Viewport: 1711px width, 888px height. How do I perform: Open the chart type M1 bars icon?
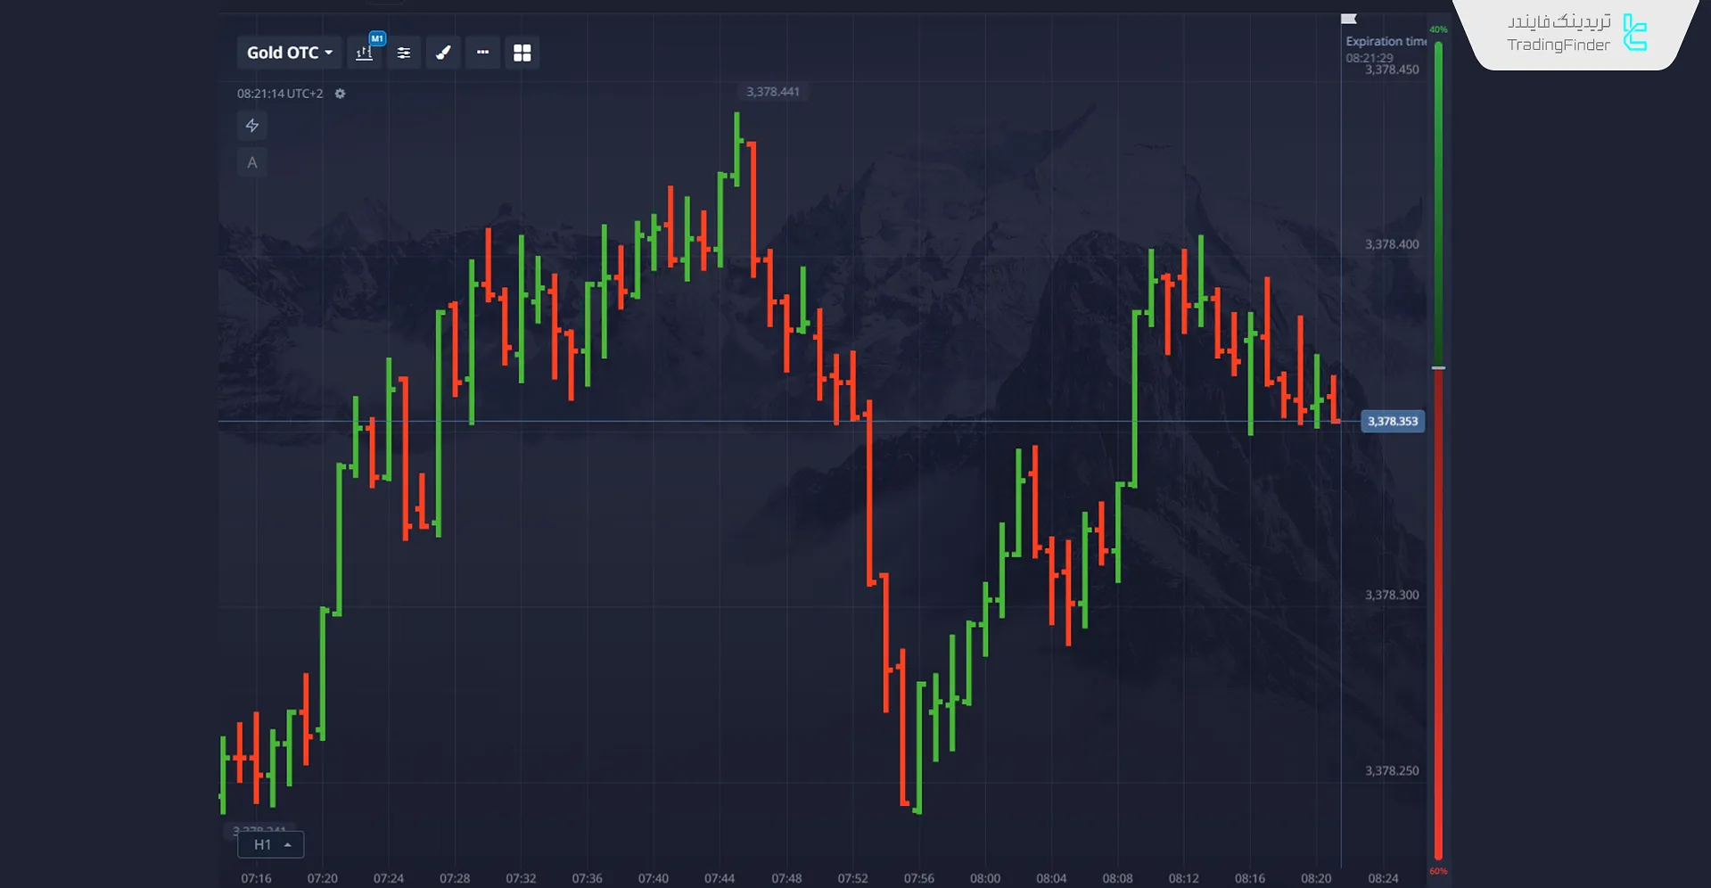(x=365, y=53)
